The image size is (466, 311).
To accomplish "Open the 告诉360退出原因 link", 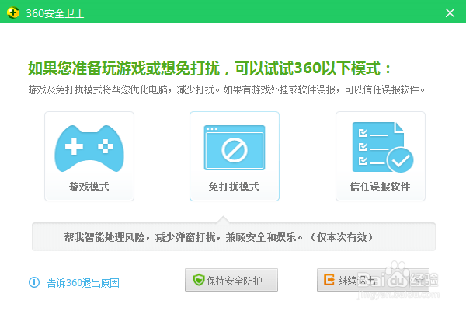I will pos(83,283).
